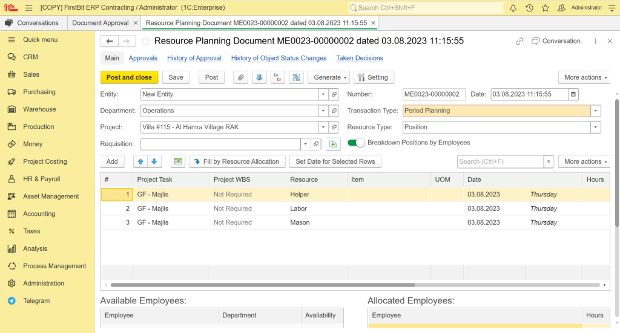Clear the table search field

point(549,161)
